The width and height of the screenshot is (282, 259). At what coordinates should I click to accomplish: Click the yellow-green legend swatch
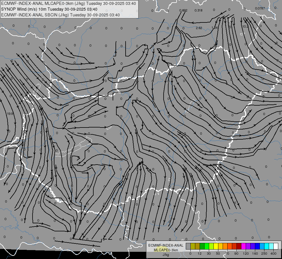coord(211,246)
